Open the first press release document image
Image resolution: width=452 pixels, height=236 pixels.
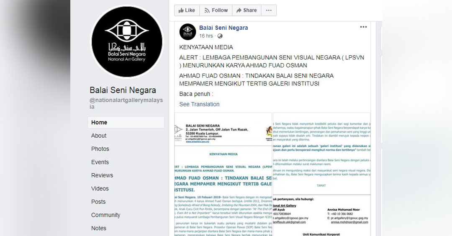[x=223, y=174]
